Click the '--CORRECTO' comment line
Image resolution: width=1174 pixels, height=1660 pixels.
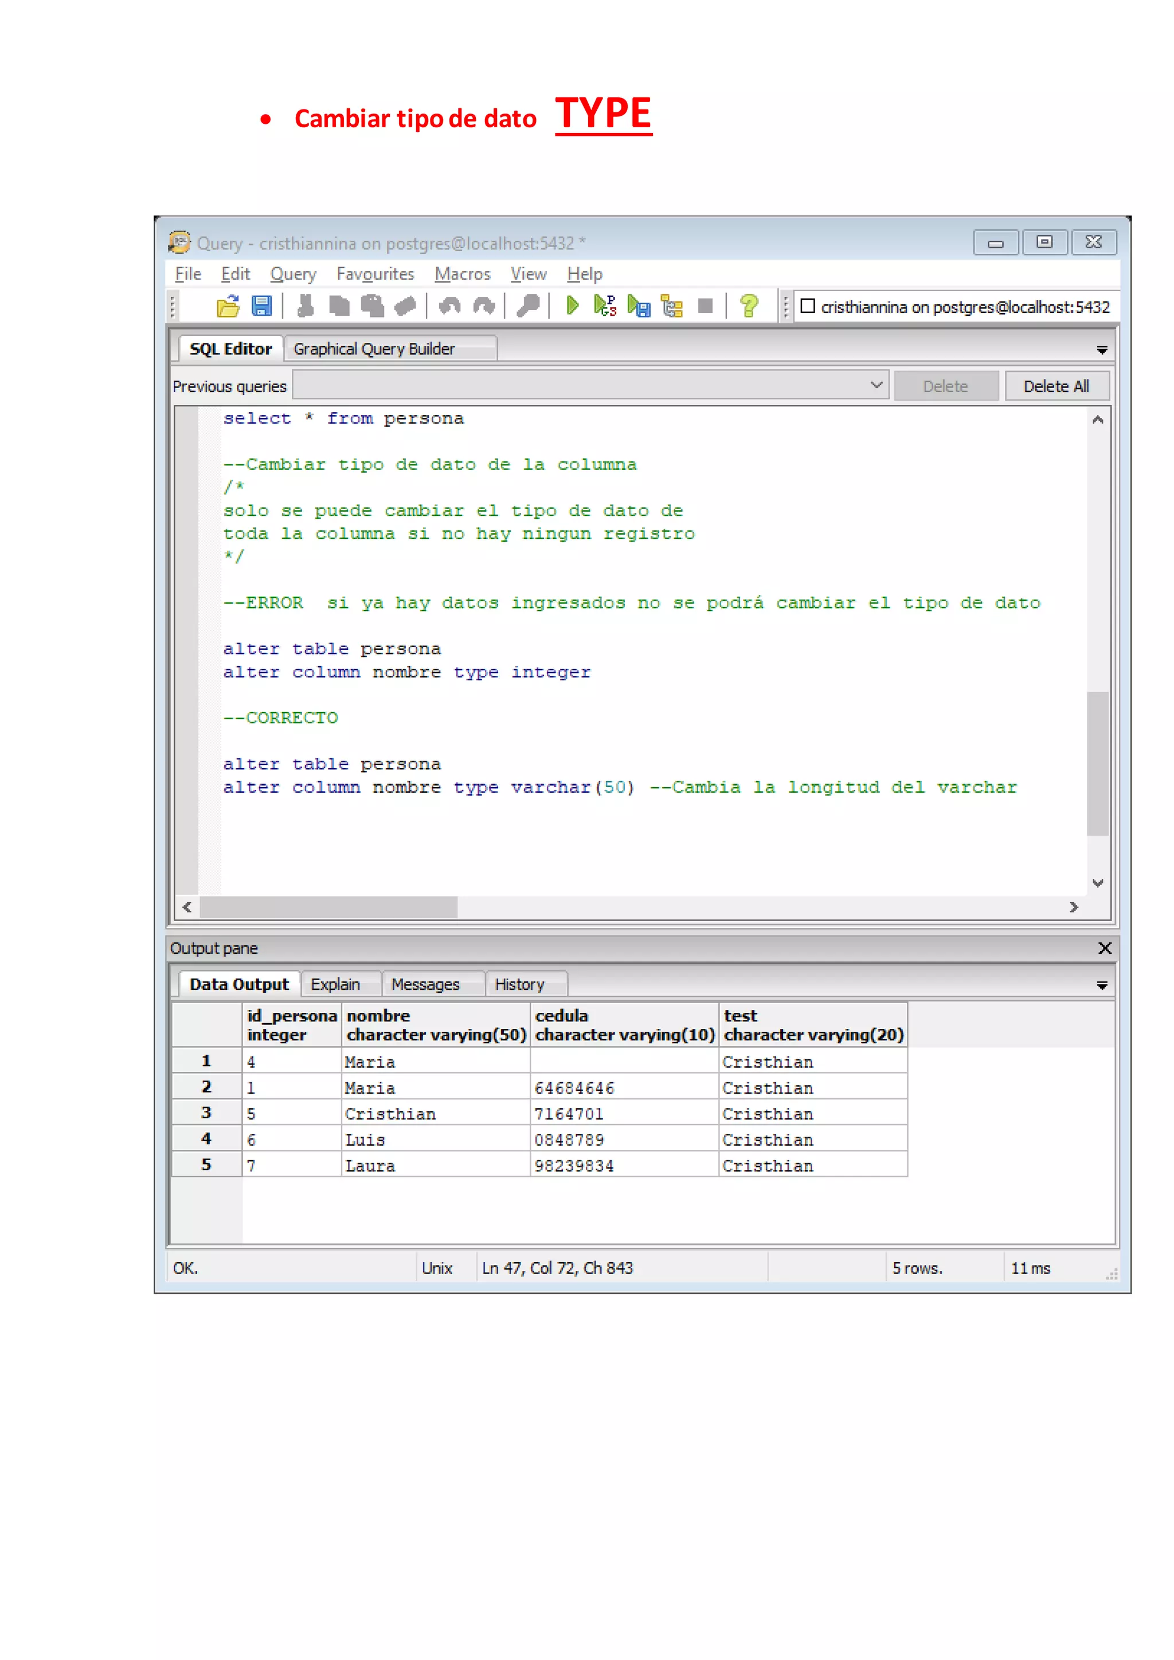280,718
